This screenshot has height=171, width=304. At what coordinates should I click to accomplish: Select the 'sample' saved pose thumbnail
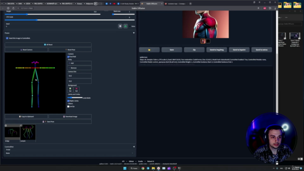coord(28,133)
